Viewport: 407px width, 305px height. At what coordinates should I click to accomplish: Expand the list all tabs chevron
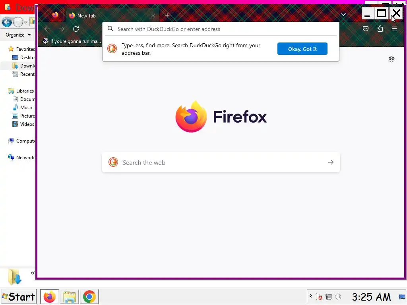click(343, 15)
